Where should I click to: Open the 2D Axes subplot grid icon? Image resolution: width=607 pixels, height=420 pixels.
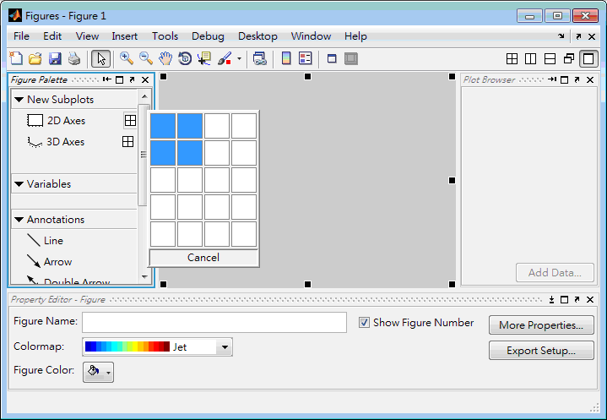tap(131, 121)
